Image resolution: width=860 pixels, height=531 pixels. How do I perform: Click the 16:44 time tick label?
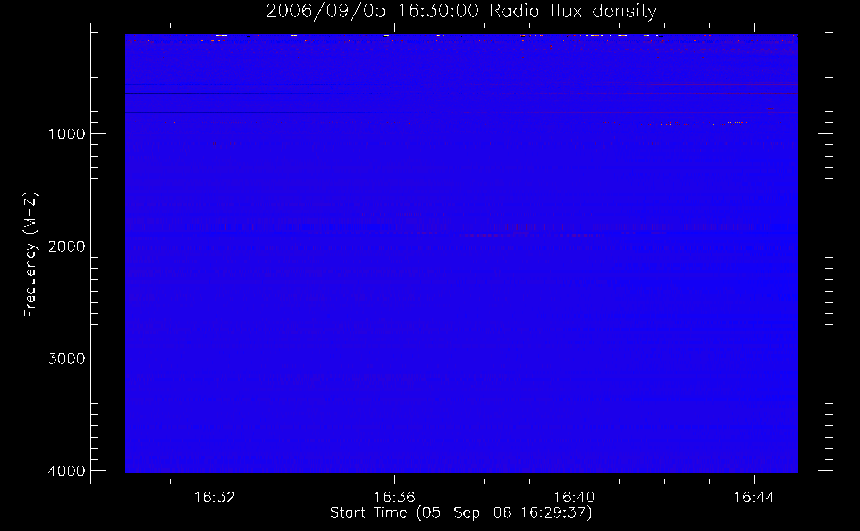[754, 498]
